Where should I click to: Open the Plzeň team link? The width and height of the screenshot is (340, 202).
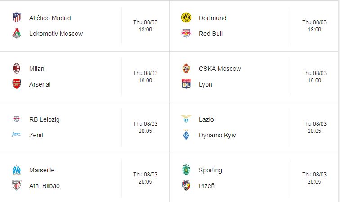pos(206,186)
